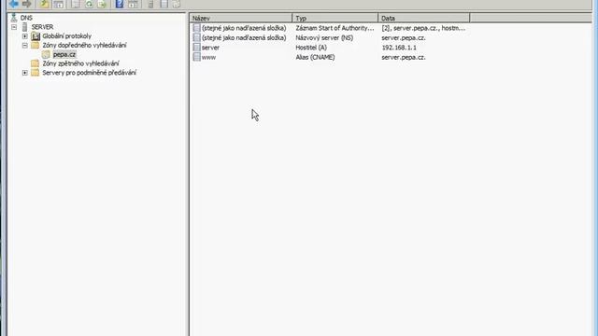Expand Globální protokoly node
The height and width of the screenshot is (336, 598).
pyautogui.click(x=25, y=36)
